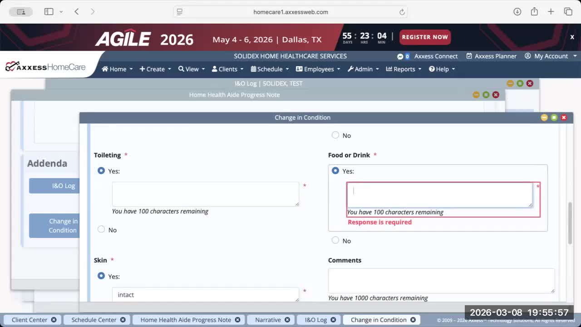
Task: Open the I&O Log addenda button
Action: pyautogui.click(x=54, y=186)
